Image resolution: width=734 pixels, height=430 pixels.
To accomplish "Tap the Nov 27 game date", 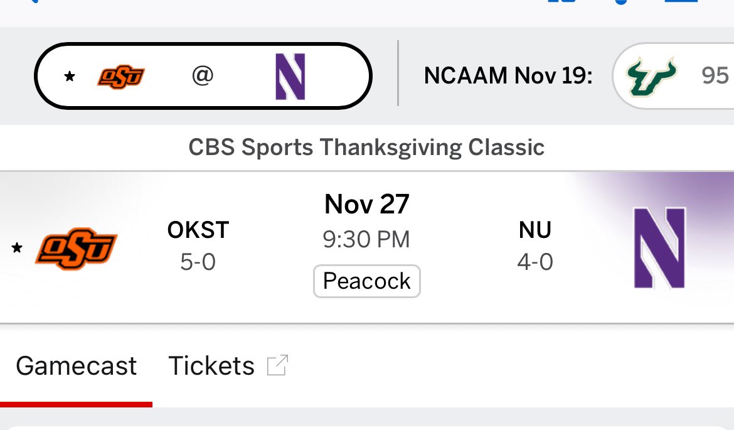I will [x=366, y=204].
